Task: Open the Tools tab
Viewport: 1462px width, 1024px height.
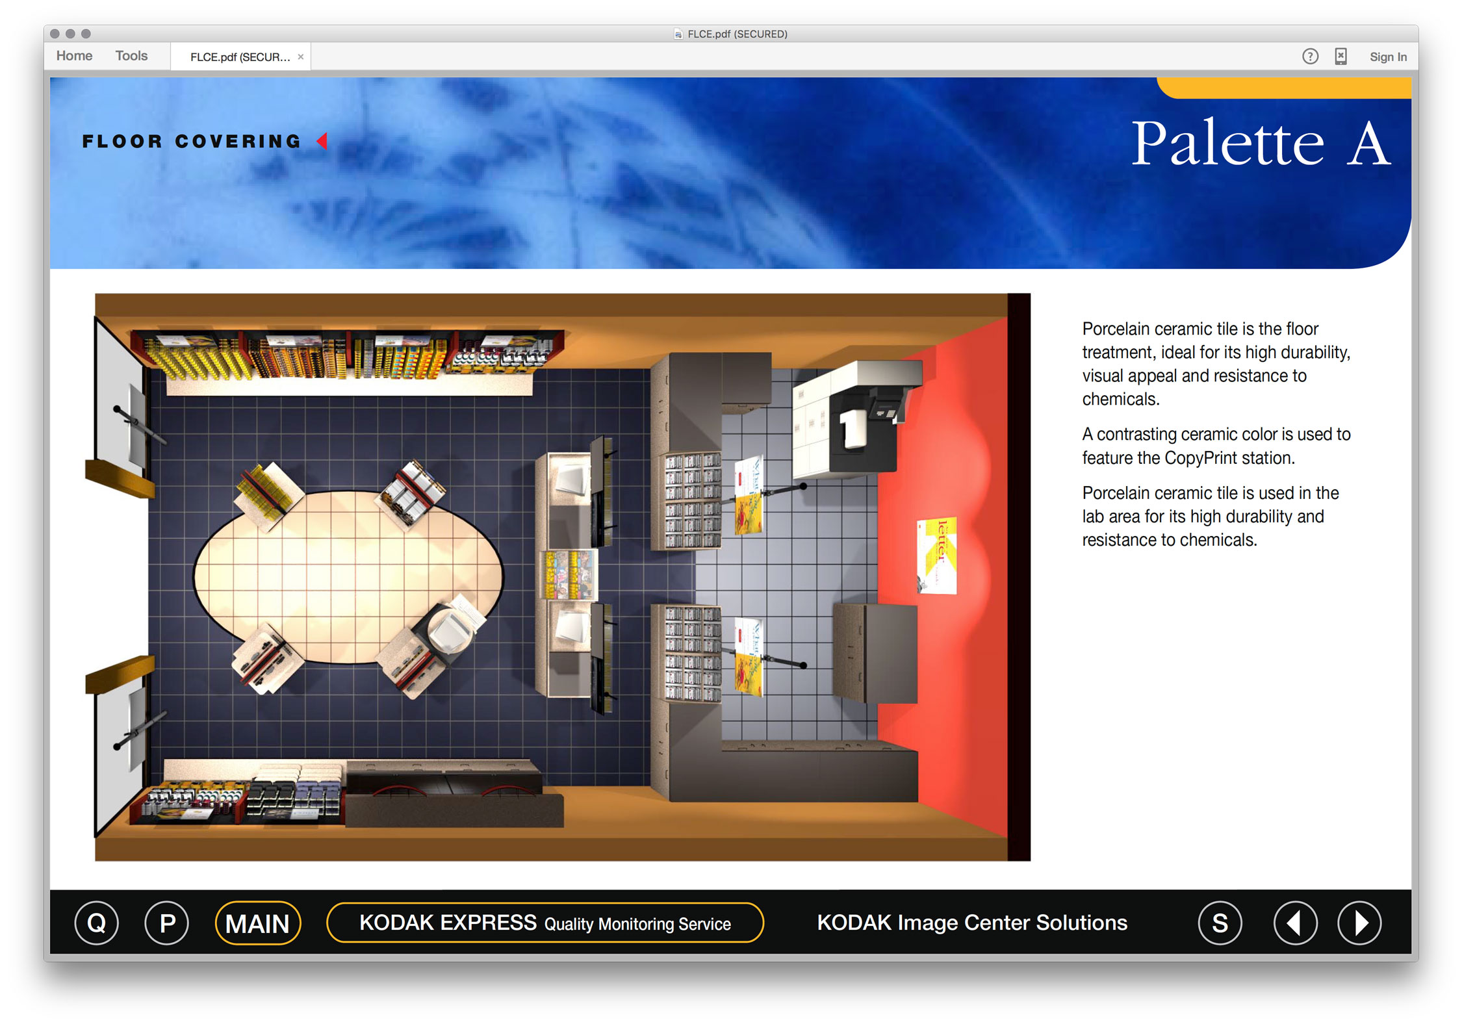Action: click(x=131, y=56)
